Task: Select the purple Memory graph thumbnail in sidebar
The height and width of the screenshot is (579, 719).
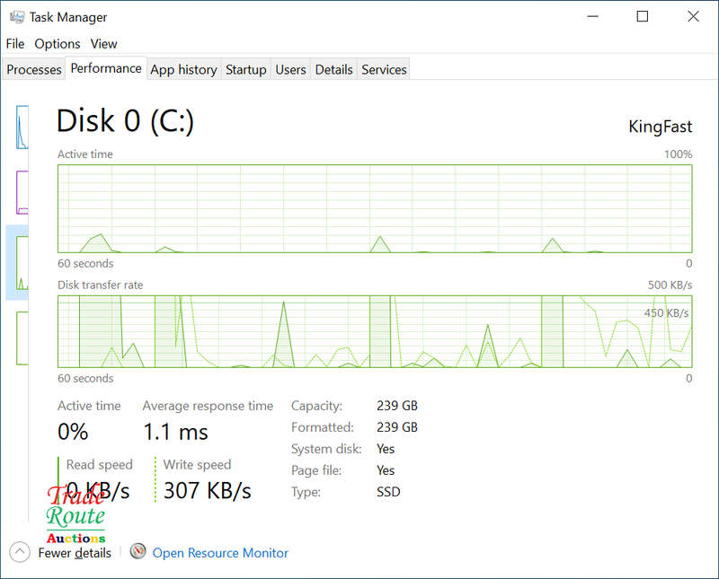Action: 22,192
